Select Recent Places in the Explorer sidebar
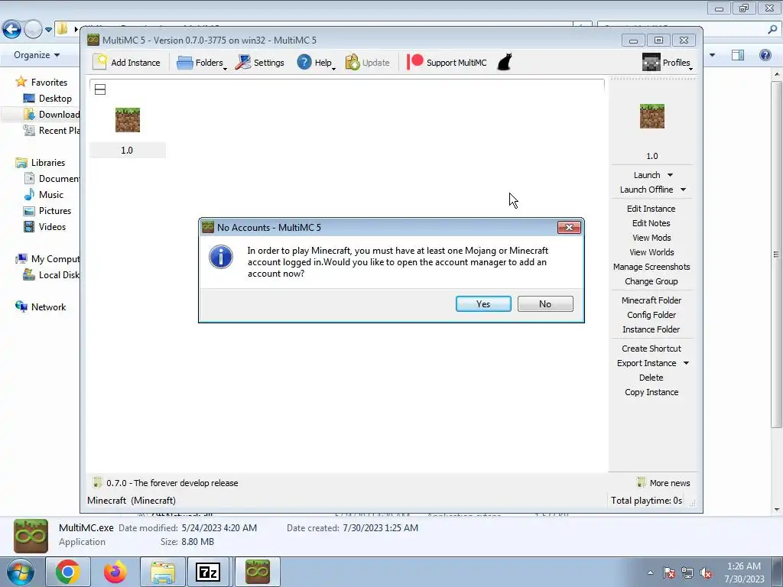Viewport: 783px width, 587px height. click(x=51, y=130)
